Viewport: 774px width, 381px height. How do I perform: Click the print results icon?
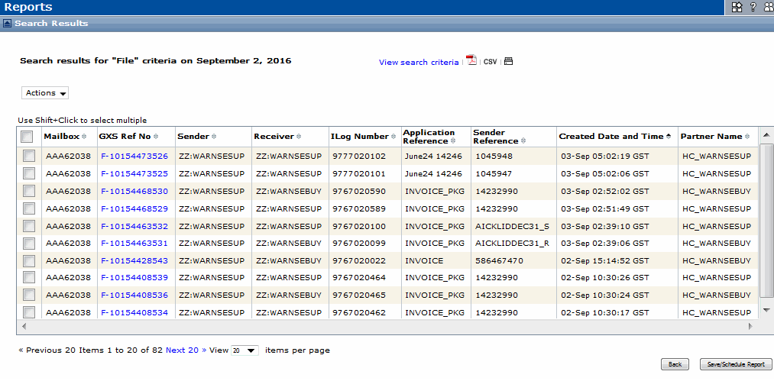point(509,61)
